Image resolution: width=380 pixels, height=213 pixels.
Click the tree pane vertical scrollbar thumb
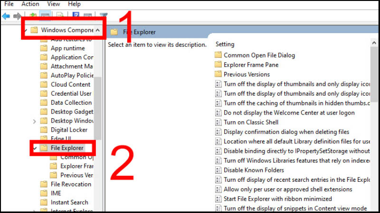click(98, 108)
